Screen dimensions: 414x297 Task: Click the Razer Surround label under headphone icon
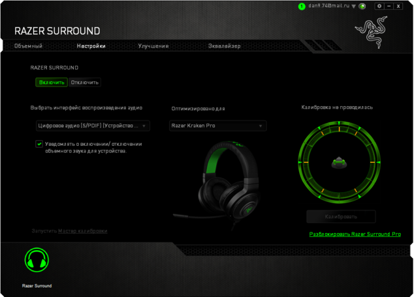[37, 286]
